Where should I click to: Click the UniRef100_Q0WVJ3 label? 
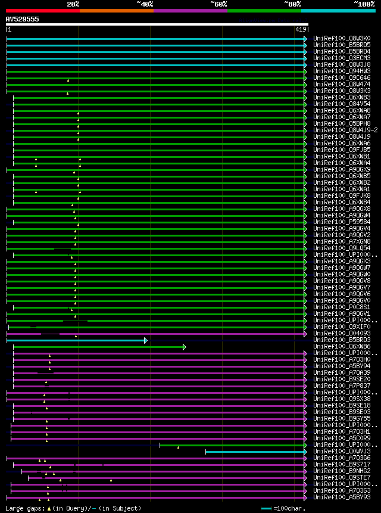tap(342, 451)
